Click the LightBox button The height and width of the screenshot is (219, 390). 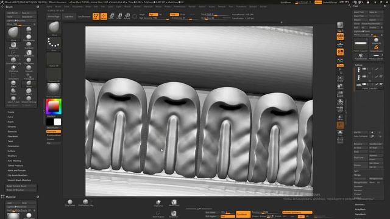click(x=69, y=16)
